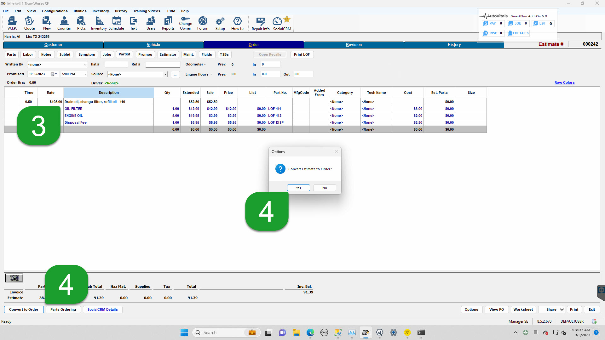
Task: Open SocialCRM Details
Action: tap(102, 309)
